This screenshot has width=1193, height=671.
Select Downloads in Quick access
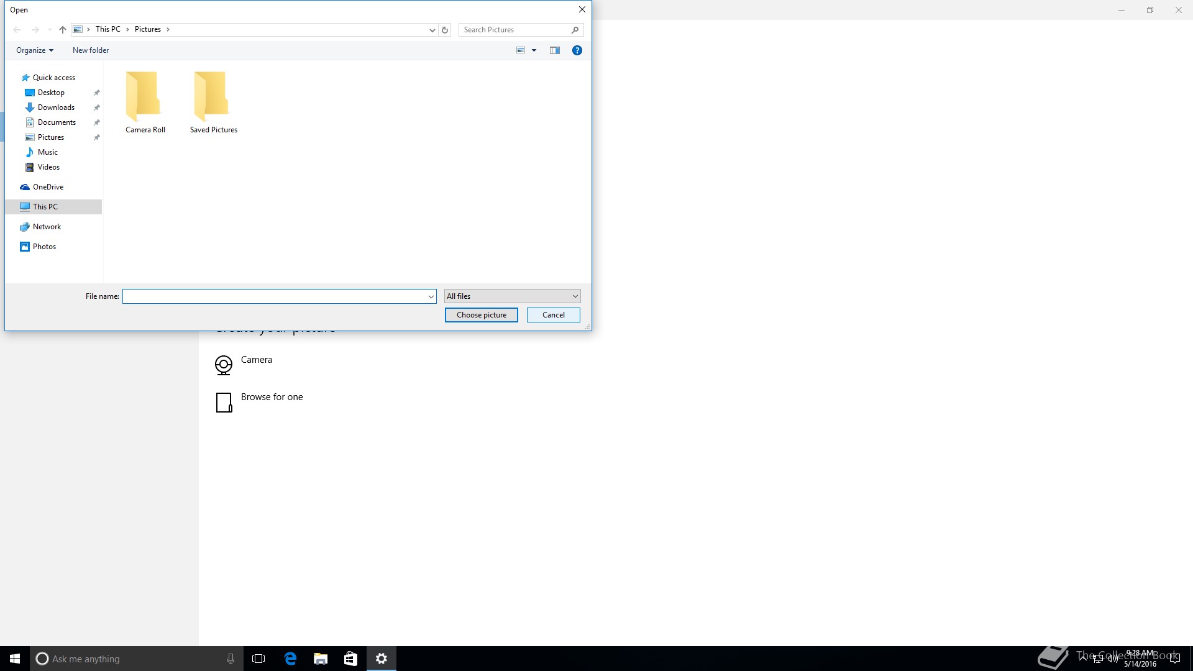(x=56, y=107)
